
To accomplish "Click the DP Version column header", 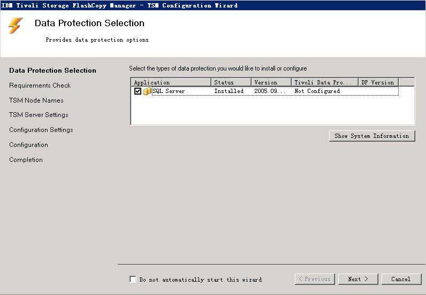I will [378, 82].
